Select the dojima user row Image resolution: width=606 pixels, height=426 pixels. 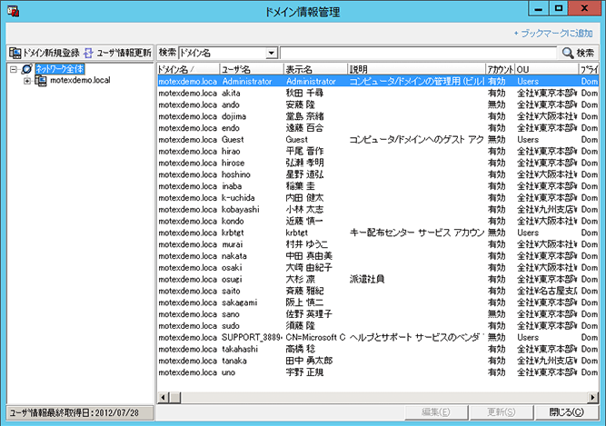(x=378, y=116)
